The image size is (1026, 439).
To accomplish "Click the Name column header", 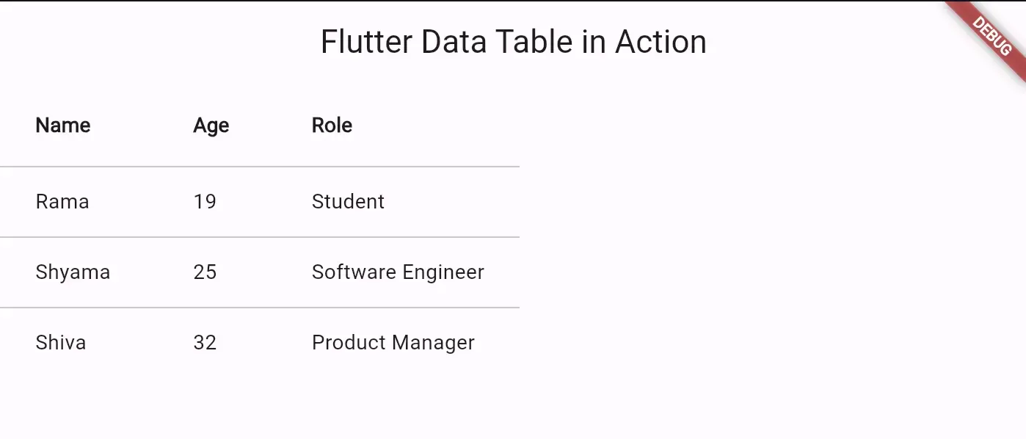I will point(63,126).
